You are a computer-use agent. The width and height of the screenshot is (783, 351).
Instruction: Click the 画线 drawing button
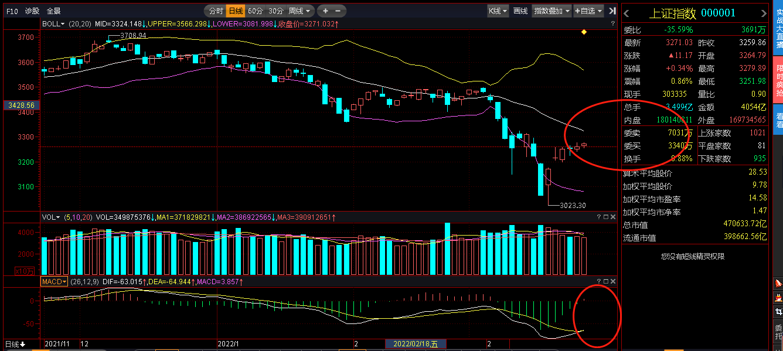click(x=520, y=11)
